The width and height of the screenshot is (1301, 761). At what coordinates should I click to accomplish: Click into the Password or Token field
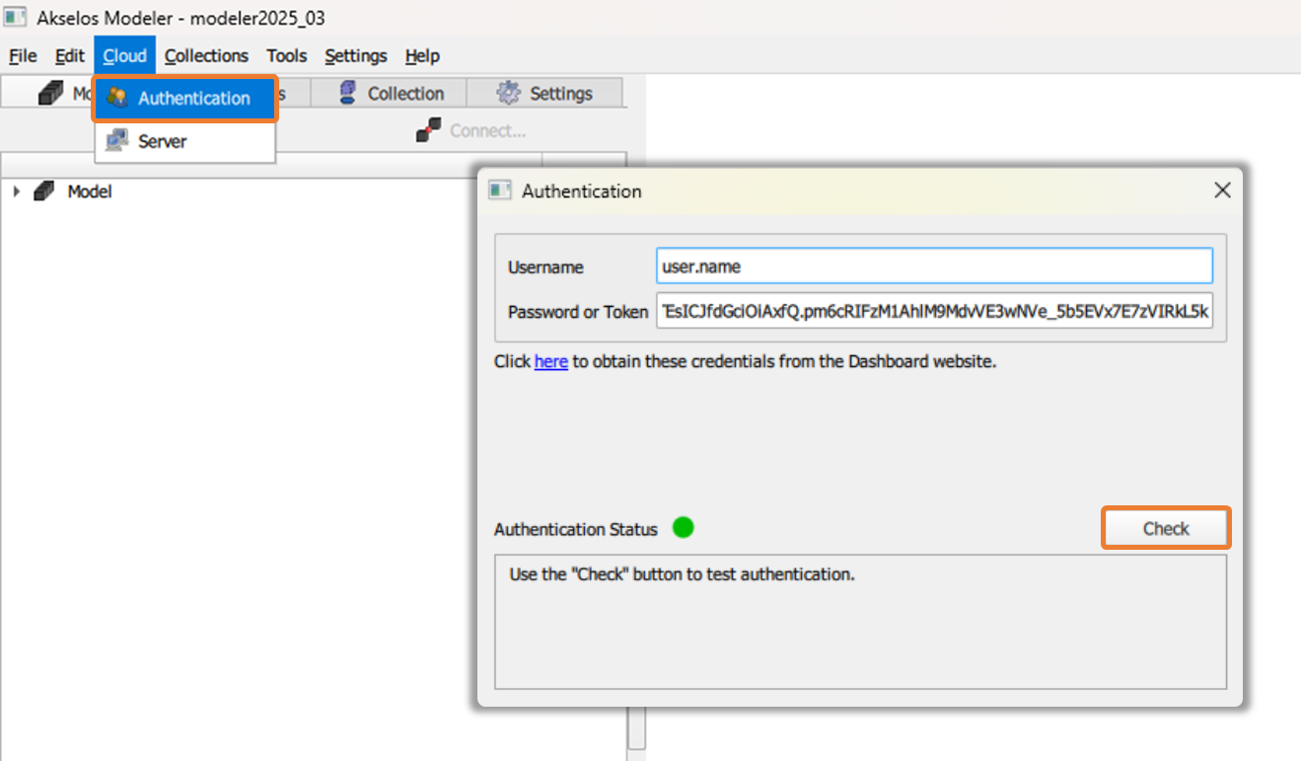[934, 312]
